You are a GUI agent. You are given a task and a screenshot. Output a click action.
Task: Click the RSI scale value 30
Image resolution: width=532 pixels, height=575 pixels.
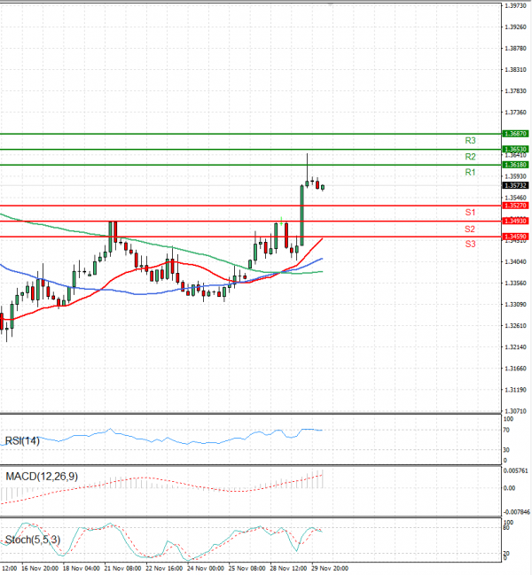[506, 450]
